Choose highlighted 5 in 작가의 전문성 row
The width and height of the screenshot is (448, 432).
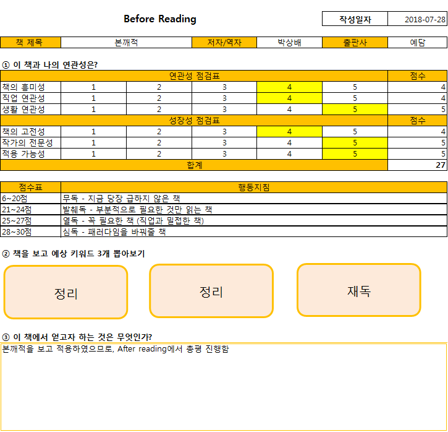(355, 143)
